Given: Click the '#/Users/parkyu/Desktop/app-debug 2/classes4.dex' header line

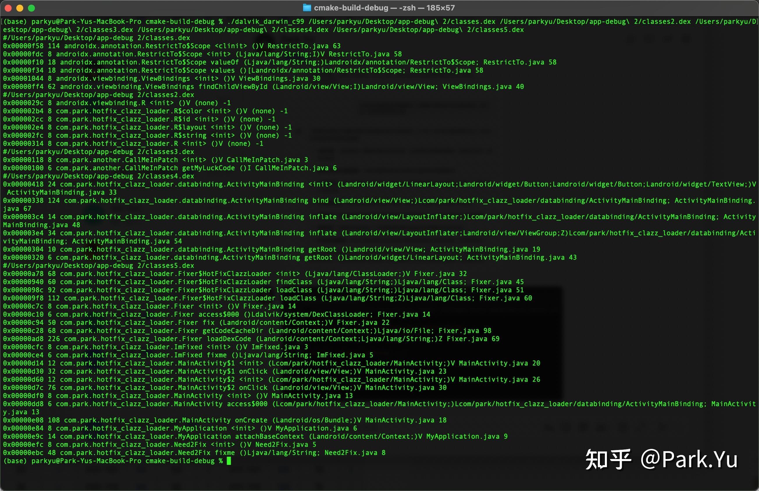Looking at the screenshot, I should (x=99, y=176).
